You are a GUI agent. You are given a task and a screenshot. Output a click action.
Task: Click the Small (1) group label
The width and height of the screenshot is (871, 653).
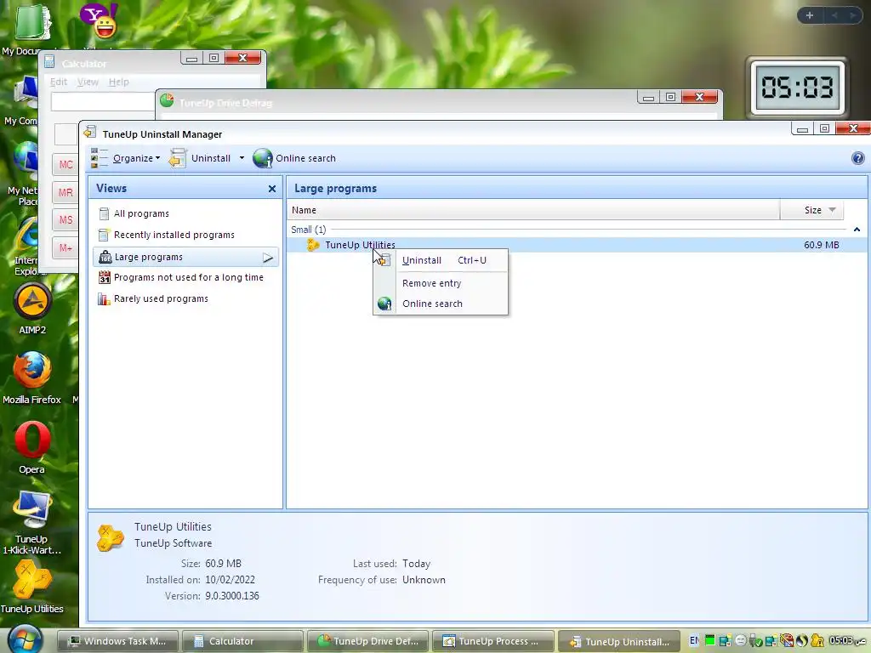coord(308,230)
